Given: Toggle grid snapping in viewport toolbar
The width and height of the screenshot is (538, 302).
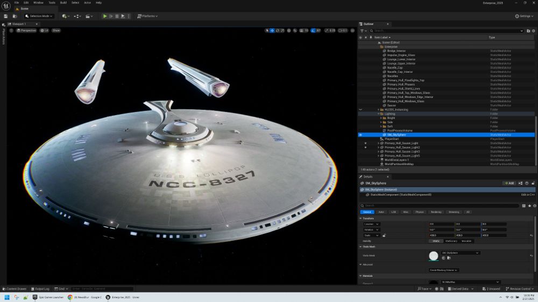Looking at the screenshot, I should tap(302, 31).
